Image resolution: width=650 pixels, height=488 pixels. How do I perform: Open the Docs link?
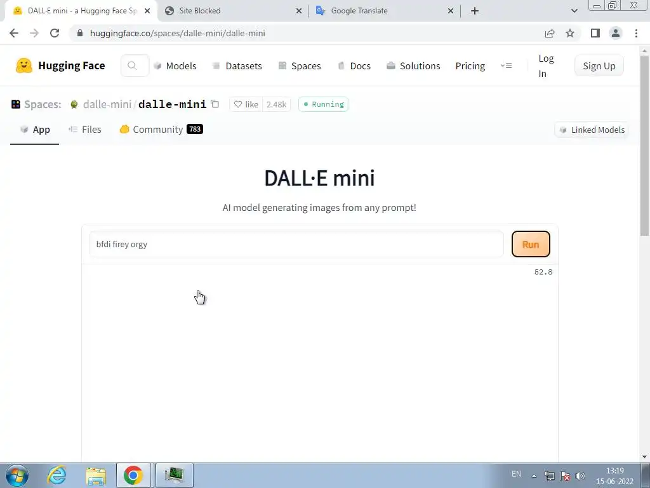[354, 66]
